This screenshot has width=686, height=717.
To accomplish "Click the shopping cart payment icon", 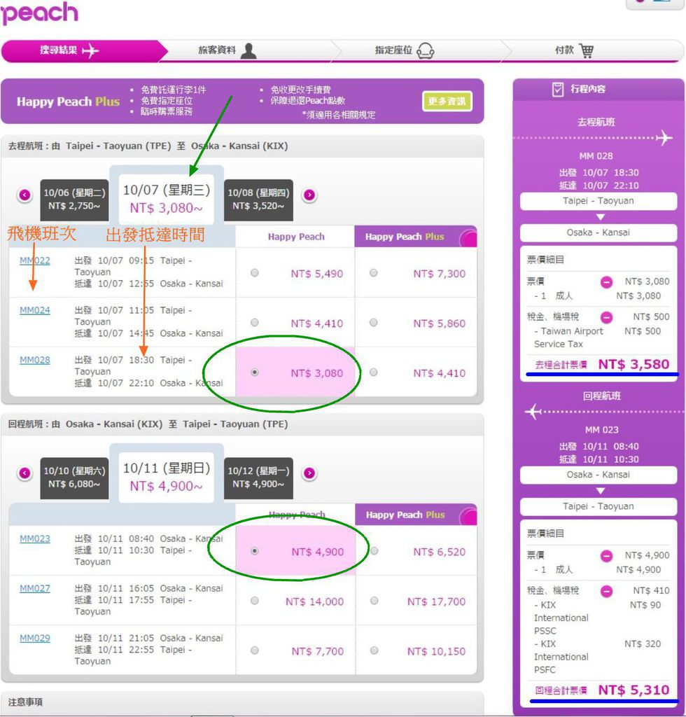I will point(587,50).
